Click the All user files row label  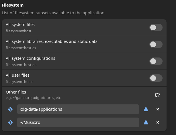click(17, 75)
